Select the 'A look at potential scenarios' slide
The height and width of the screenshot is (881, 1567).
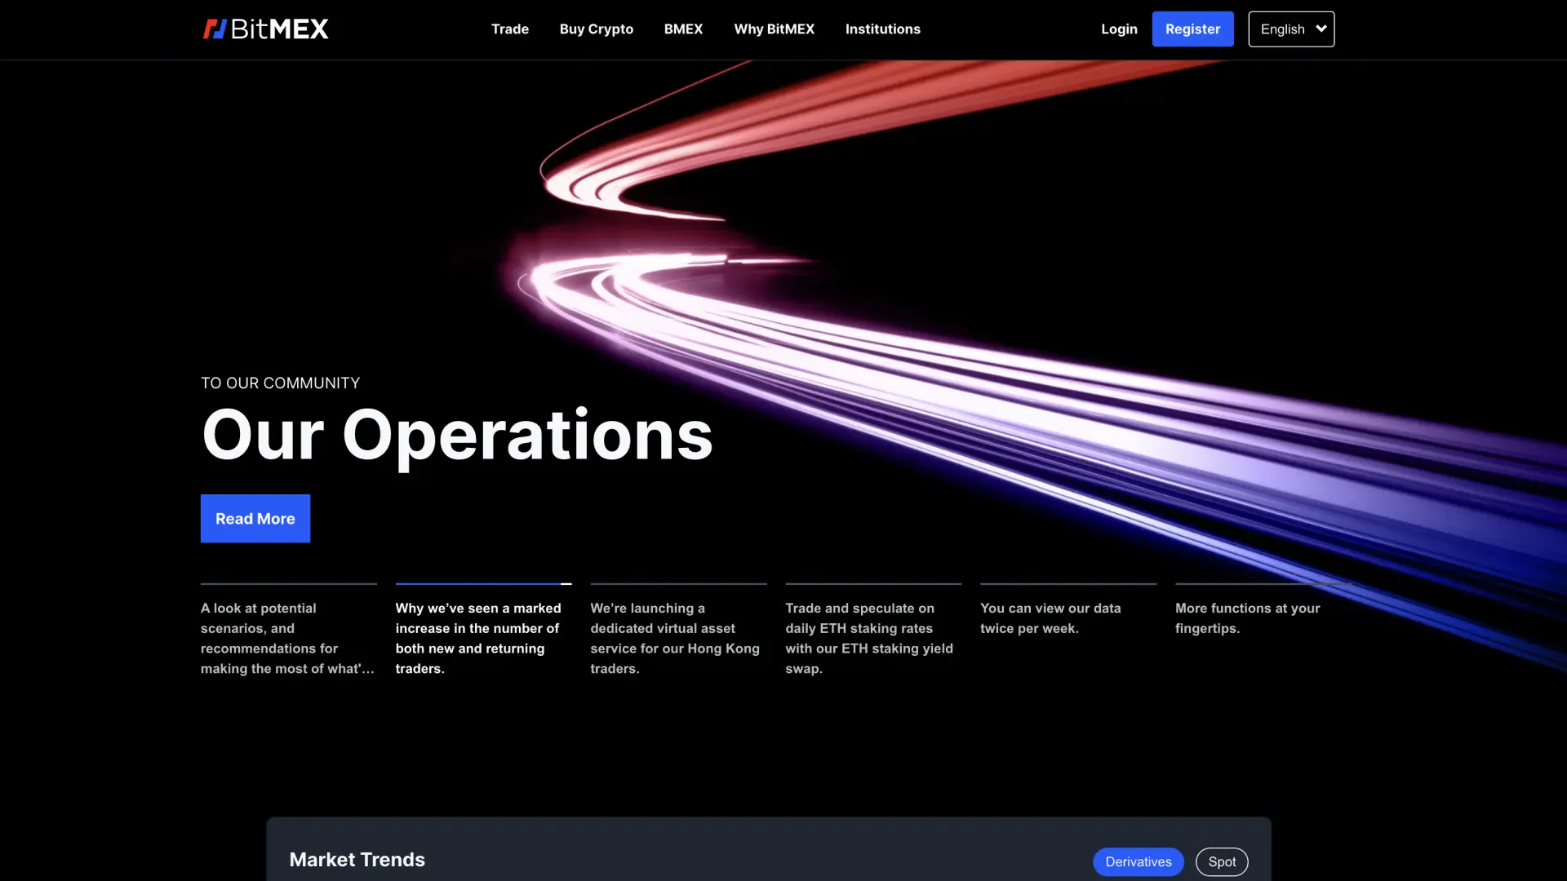point(287,638)
